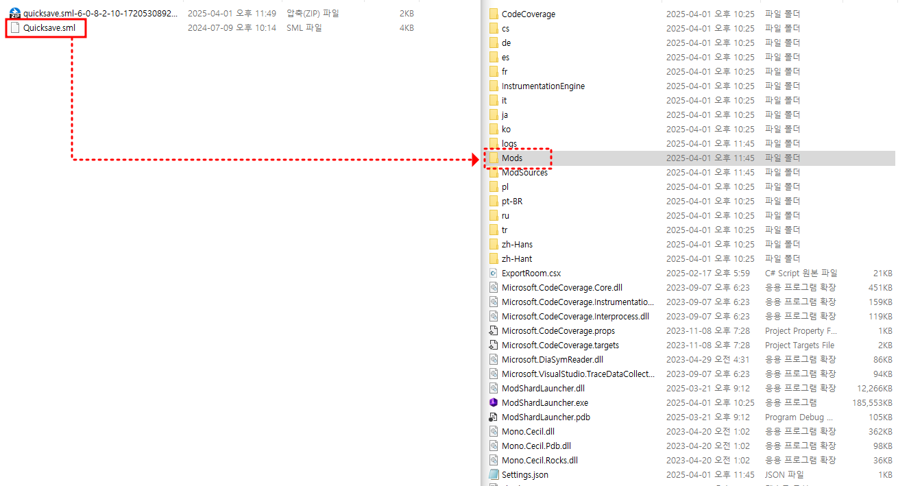Viewport: 909px width, 486px height.
Task: Select the Quicksave.sml file name
Action: pos(49,28)
